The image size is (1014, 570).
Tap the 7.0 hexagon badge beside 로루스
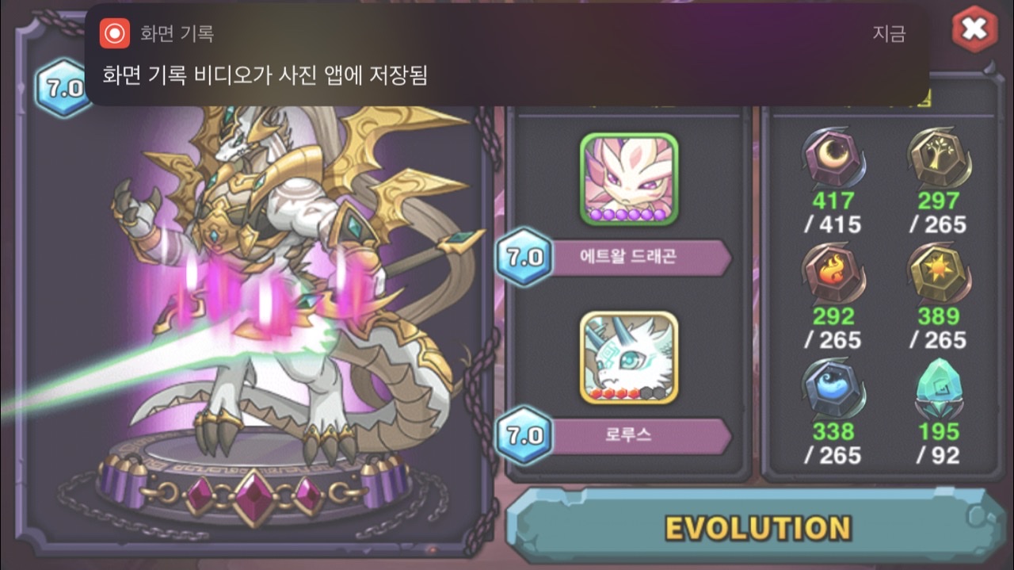pos(524,436)
